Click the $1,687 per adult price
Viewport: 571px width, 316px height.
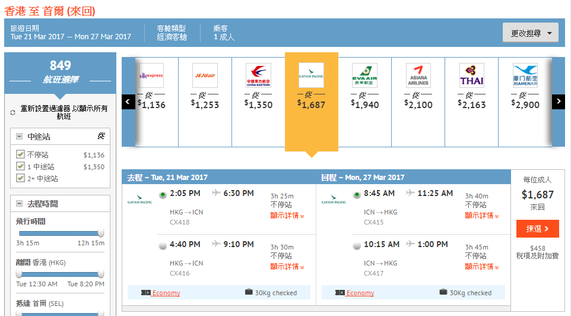[538, 195]
